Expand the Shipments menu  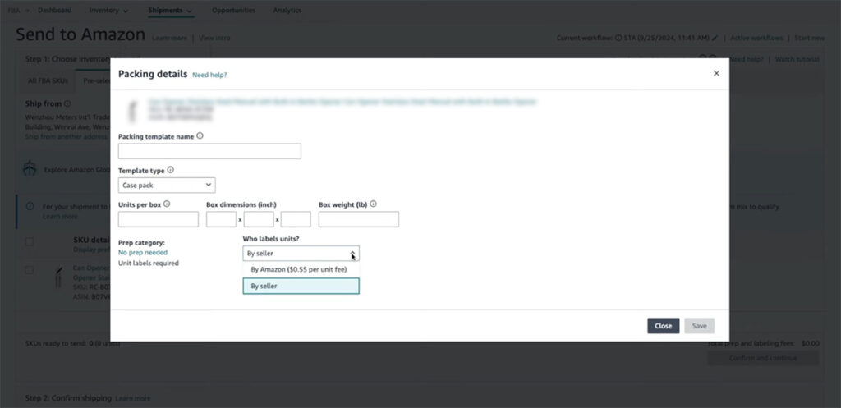coord(171,10)
